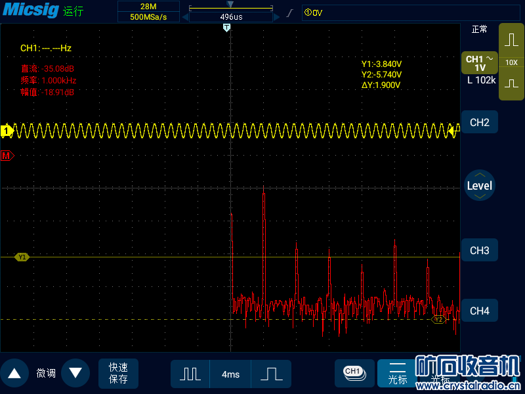Tap the down triangle fine-adjust button

tap(75, 374)
